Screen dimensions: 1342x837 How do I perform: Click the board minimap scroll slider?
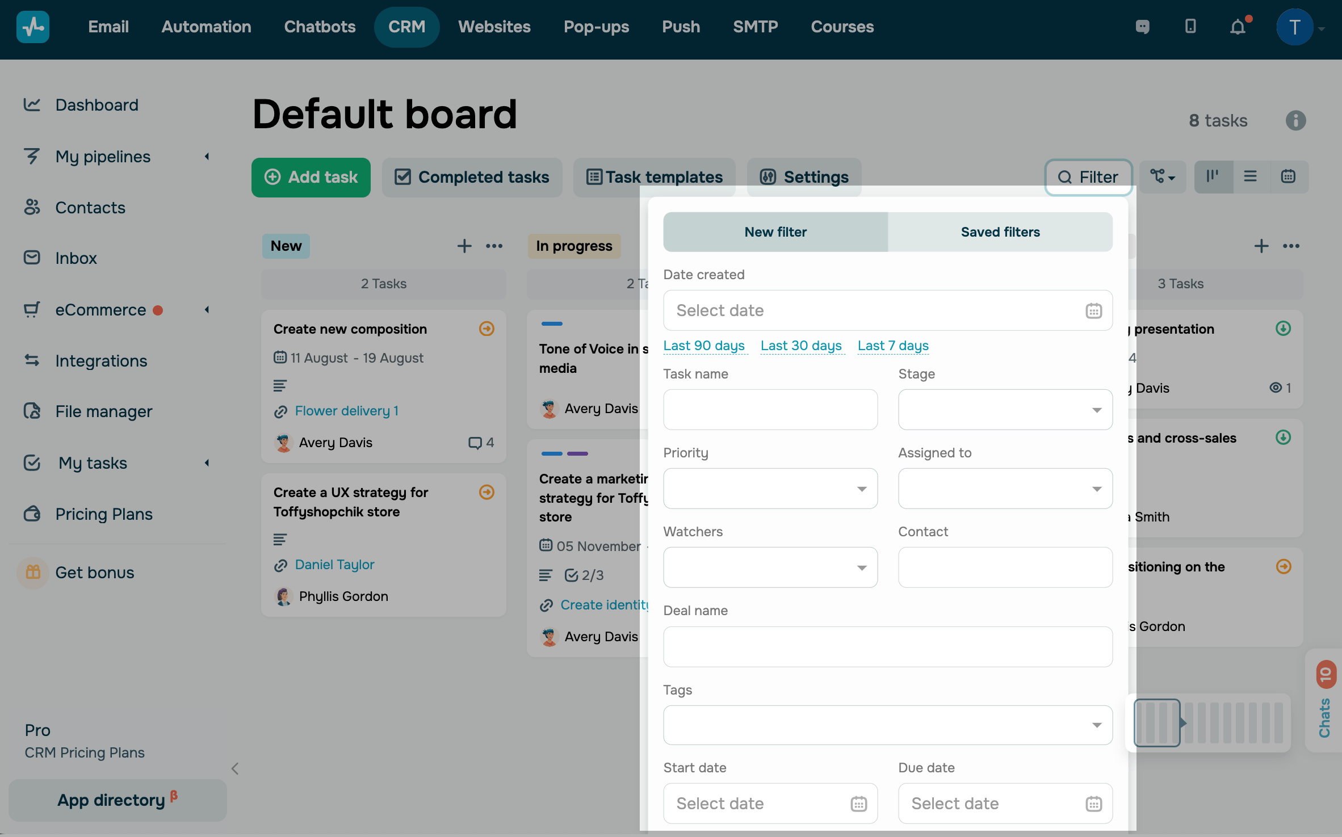(x=1156, y=723)
